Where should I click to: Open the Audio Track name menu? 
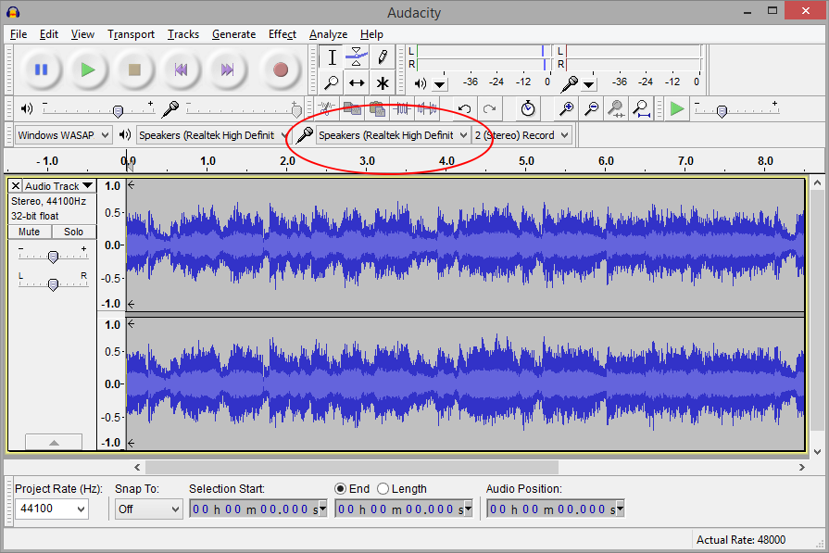58,185
